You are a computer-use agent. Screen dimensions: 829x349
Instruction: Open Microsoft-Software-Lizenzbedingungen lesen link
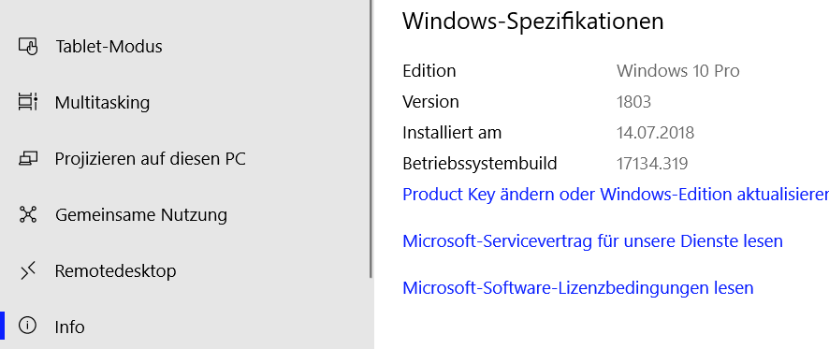coord(578,287)
